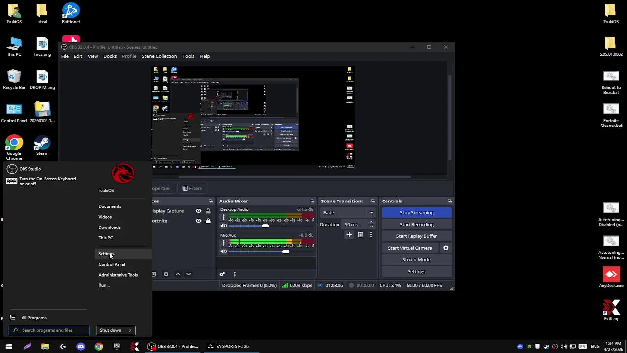
Task: Open Settings in OBS Controls dock
Action: (x=416, y=272)
